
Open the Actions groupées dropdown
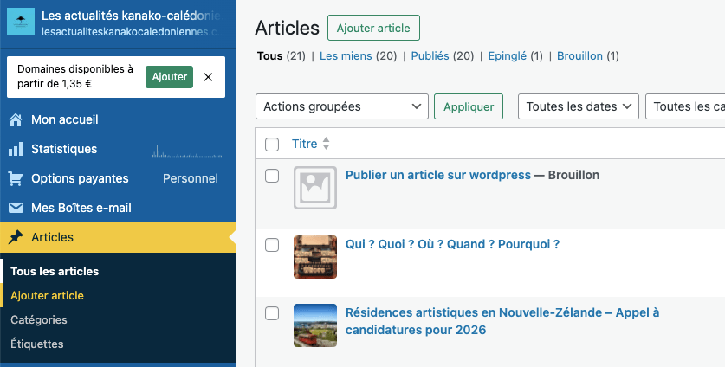(x=342, y=106)
